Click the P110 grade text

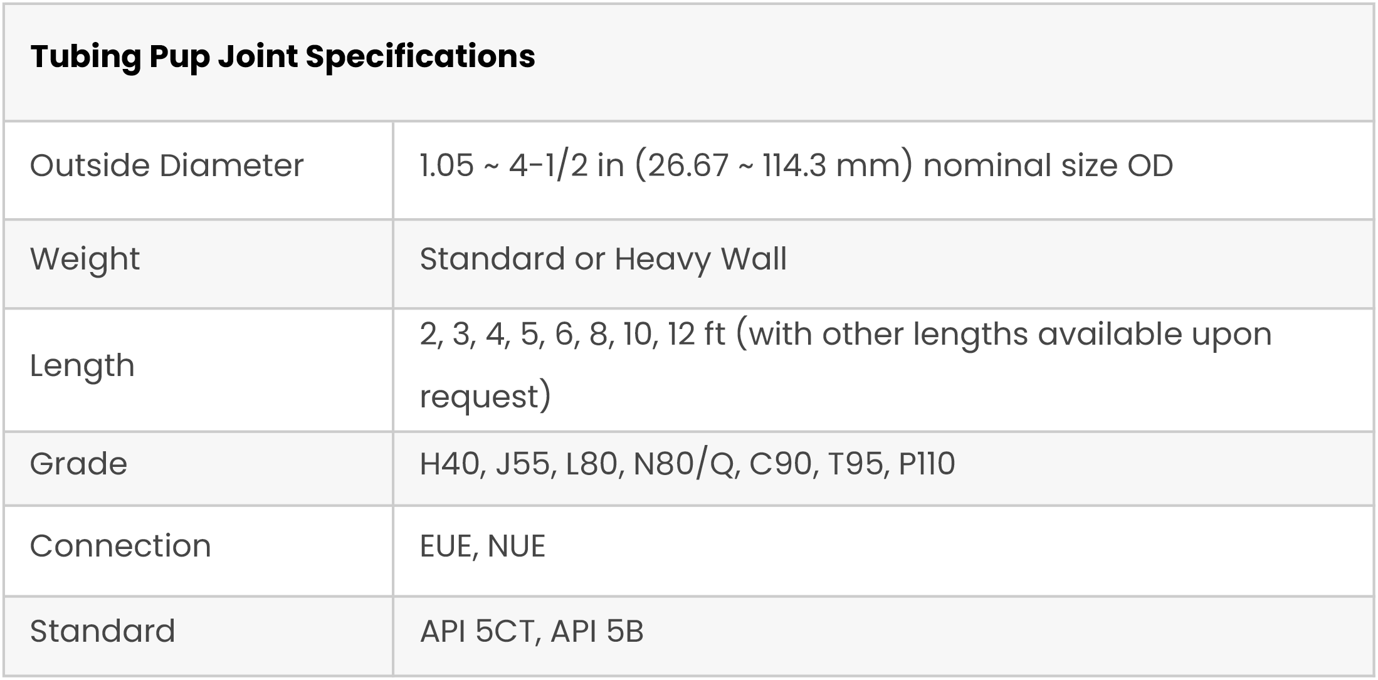pyautogui.click(x=927, y=464)
